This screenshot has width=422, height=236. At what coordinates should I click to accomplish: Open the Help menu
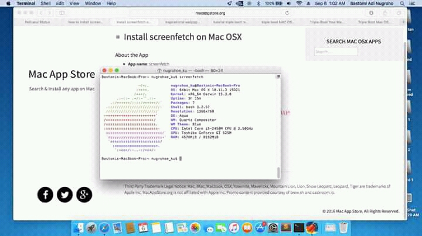111,4
